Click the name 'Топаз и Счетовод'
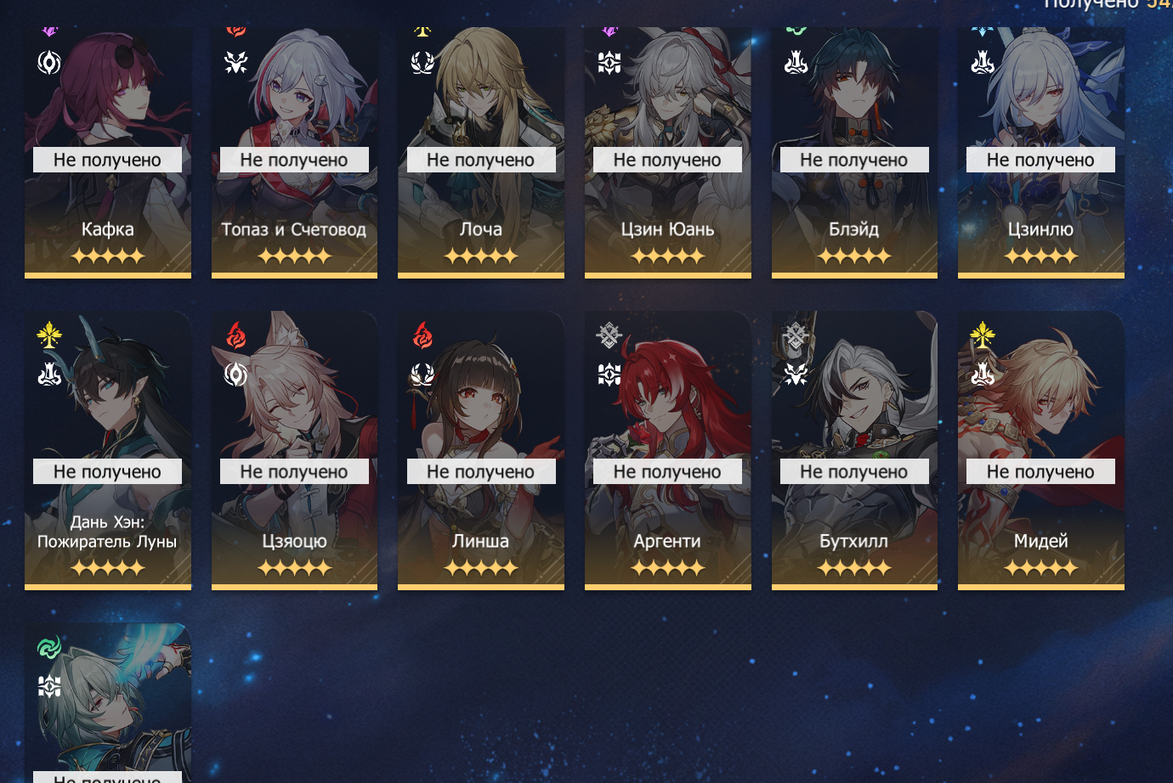The width and height of the screenshot is (1173, 783). click(x=294, y=229)
